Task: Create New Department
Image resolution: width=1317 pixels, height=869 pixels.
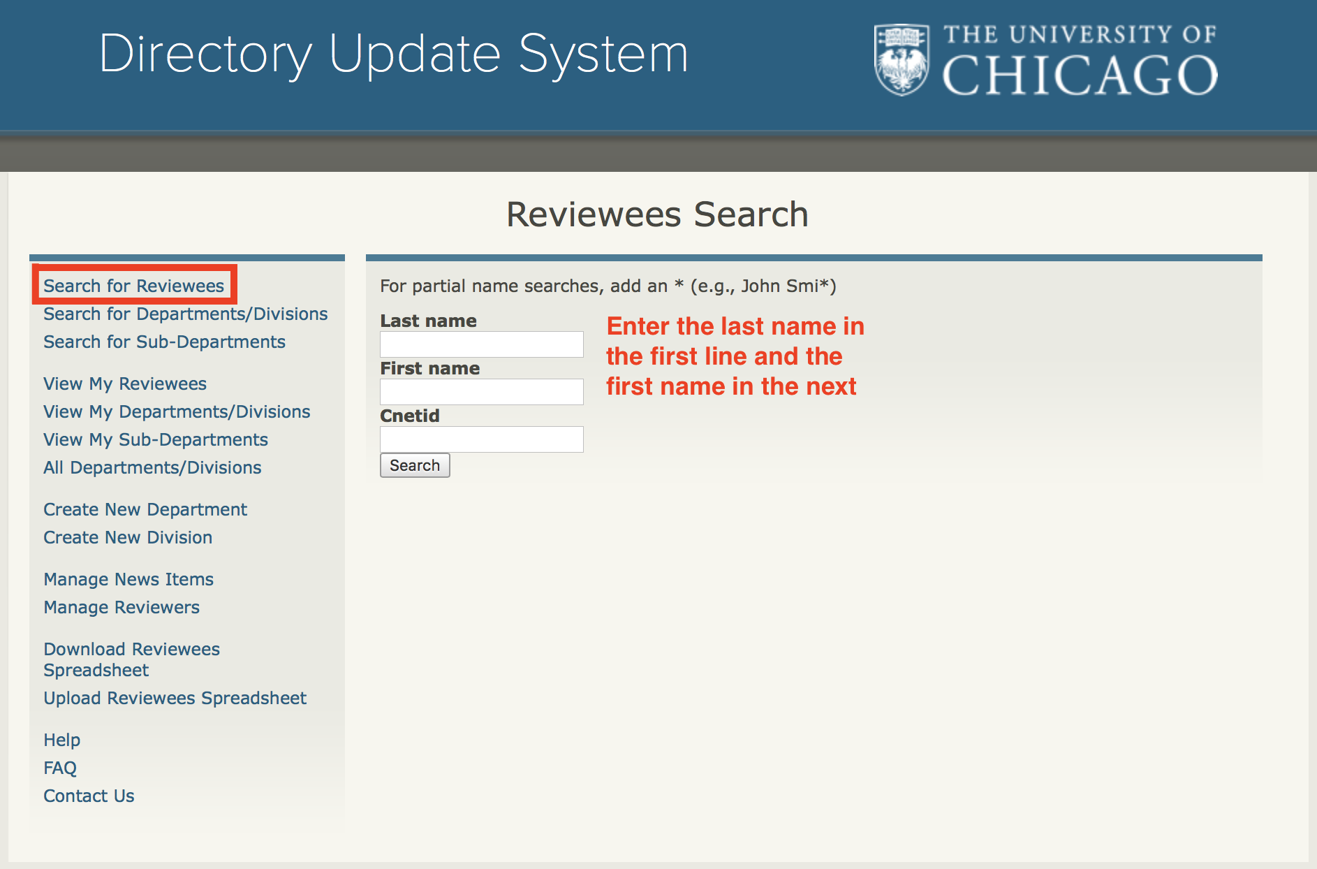Action: [145, 509]
